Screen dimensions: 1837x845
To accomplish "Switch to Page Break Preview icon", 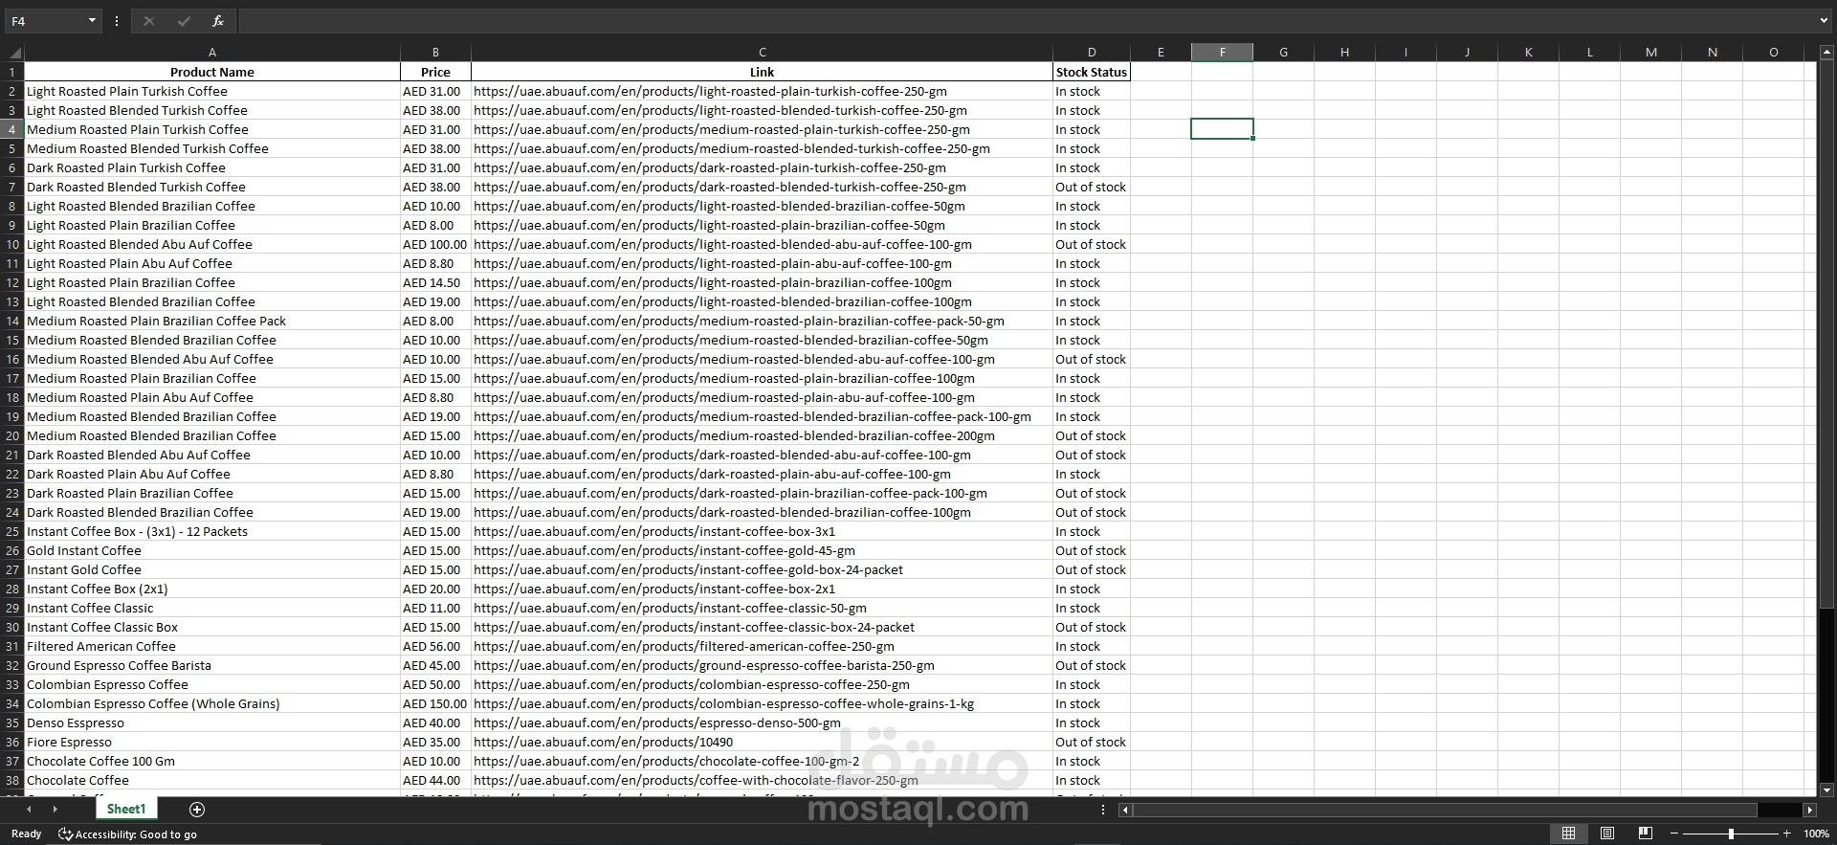I will tap(1646, 834).
